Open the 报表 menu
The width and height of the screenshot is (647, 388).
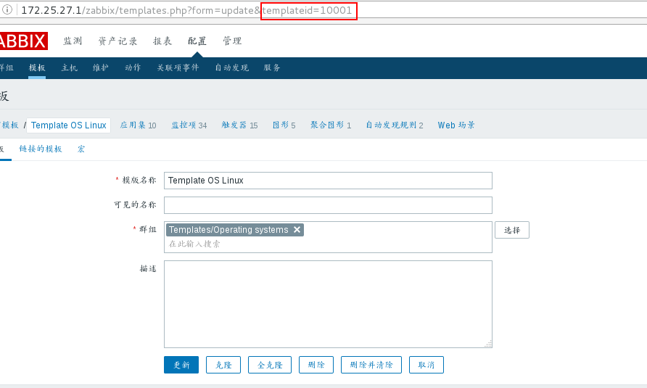(162, 41)
